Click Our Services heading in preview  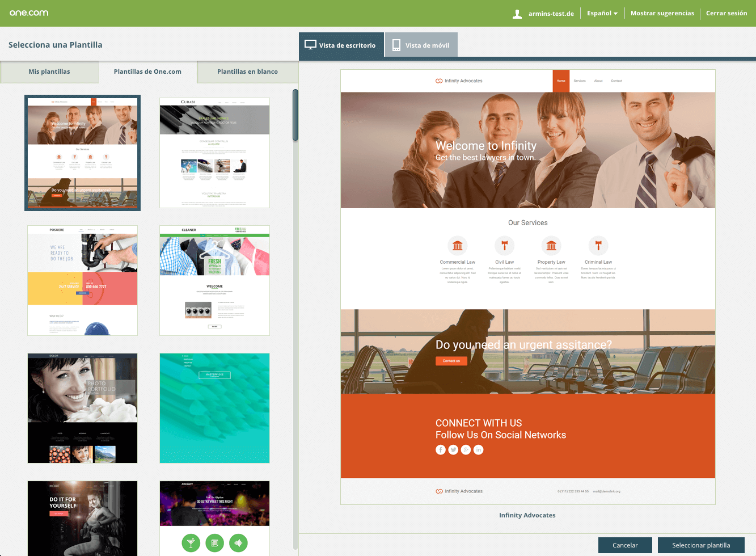point(528,223)
